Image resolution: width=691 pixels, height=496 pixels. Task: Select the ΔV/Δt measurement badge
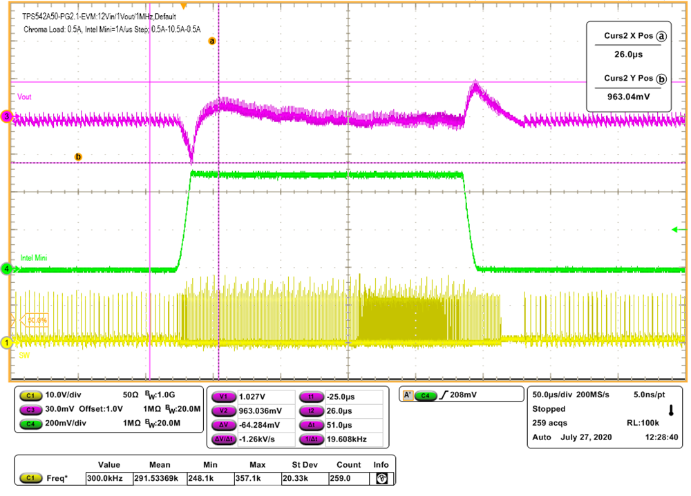point(223,437)
